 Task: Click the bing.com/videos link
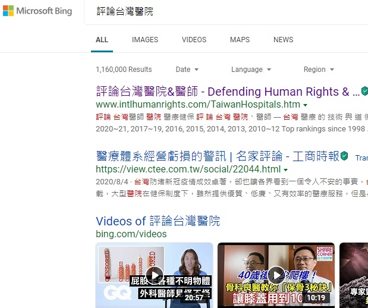coord(131,234)
